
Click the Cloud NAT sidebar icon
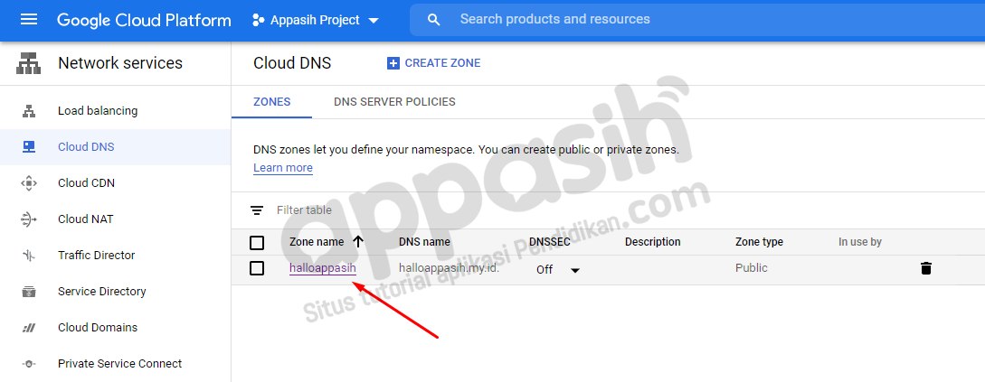click(29, 219)
